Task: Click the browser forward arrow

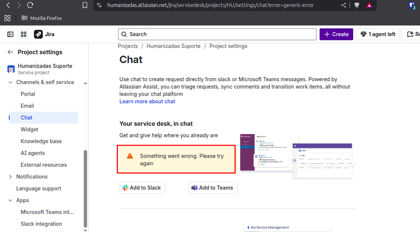Action: pos(19,5)
